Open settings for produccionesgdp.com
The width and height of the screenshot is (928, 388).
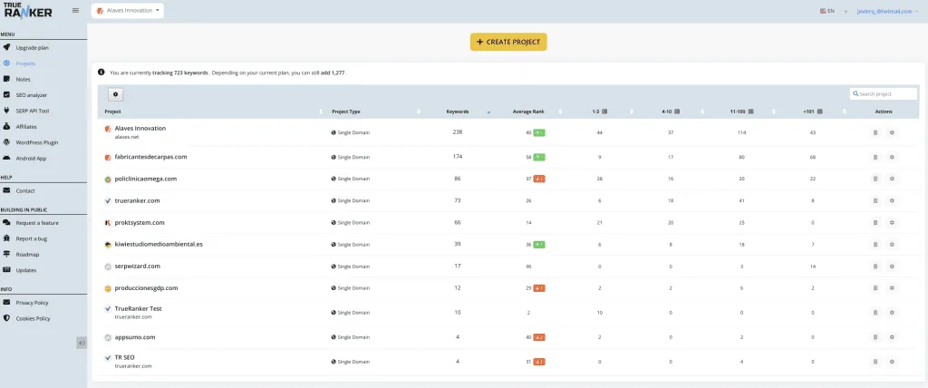(x=892, y=288)
